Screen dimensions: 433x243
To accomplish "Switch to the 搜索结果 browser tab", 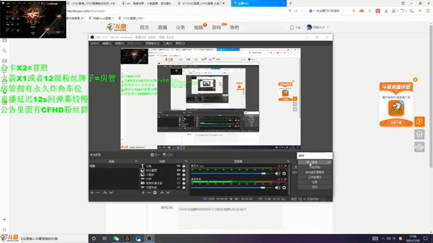I will pyautogui.click(x=147, y=3).
